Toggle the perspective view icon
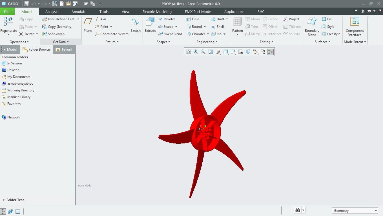Image resolution: width=385 pixels, height=216 pixels. (248, 52)
